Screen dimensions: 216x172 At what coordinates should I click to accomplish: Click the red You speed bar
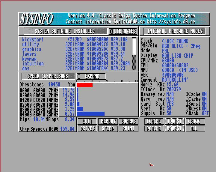[x=84, y=85]
